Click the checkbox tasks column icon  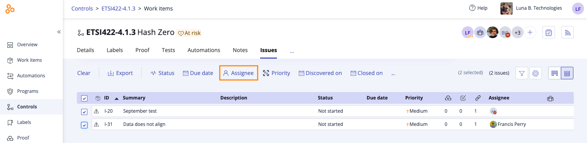pyautogui.click(x=463, y=98)
